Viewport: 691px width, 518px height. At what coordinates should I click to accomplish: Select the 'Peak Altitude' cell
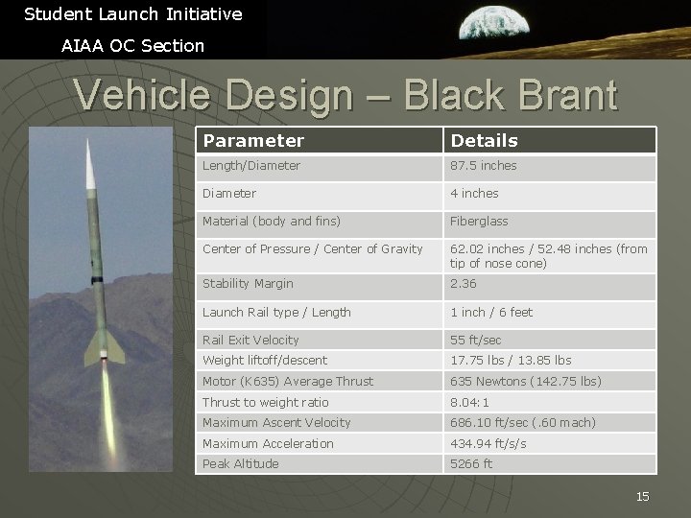point(320,464)
